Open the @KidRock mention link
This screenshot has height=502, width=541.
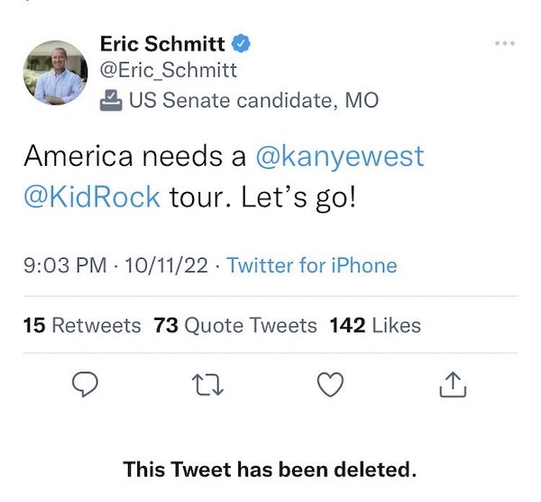[92, 196]
